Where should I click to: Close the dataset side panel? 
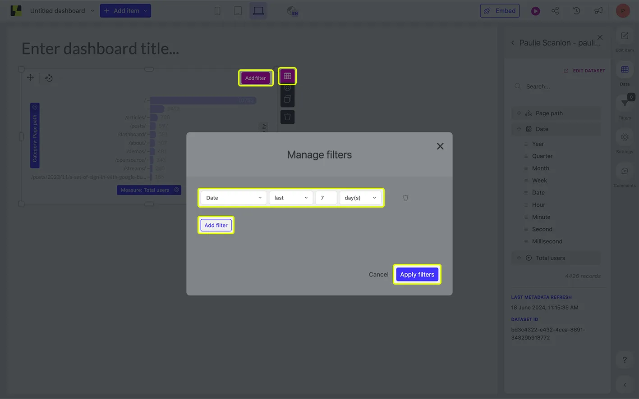pos(600,37)
